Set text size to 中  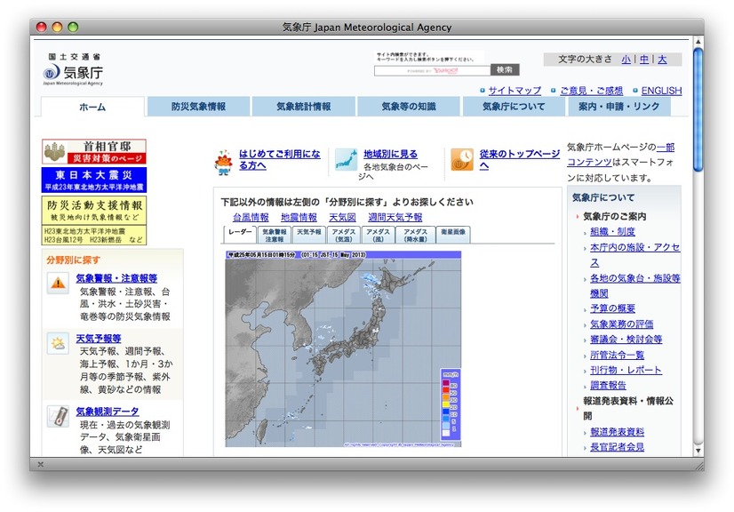[x=644, y=60]
